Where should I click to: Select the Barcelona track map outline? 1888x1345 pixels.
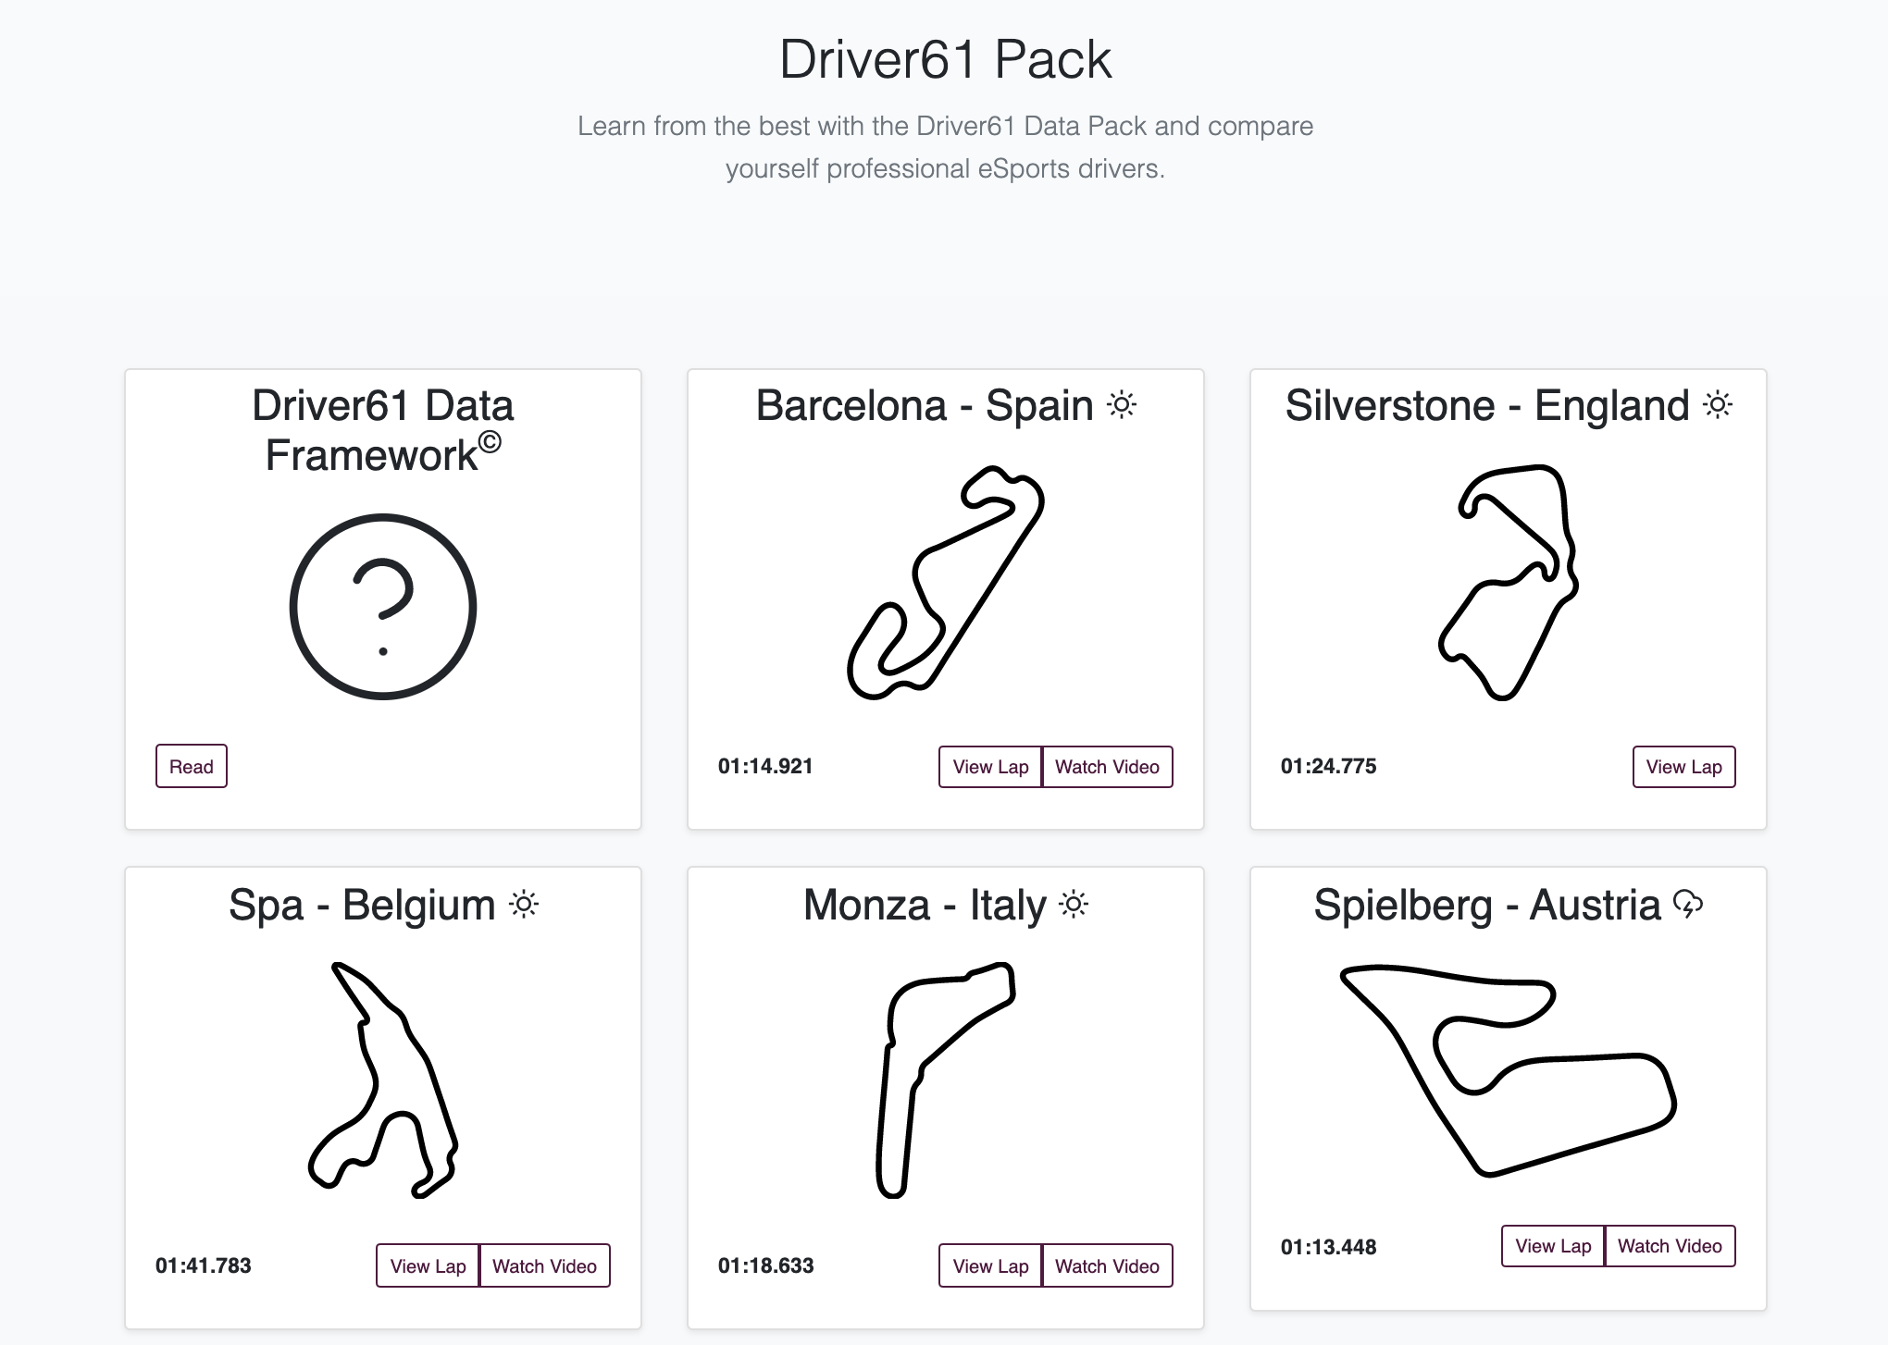tap(945, 583)
